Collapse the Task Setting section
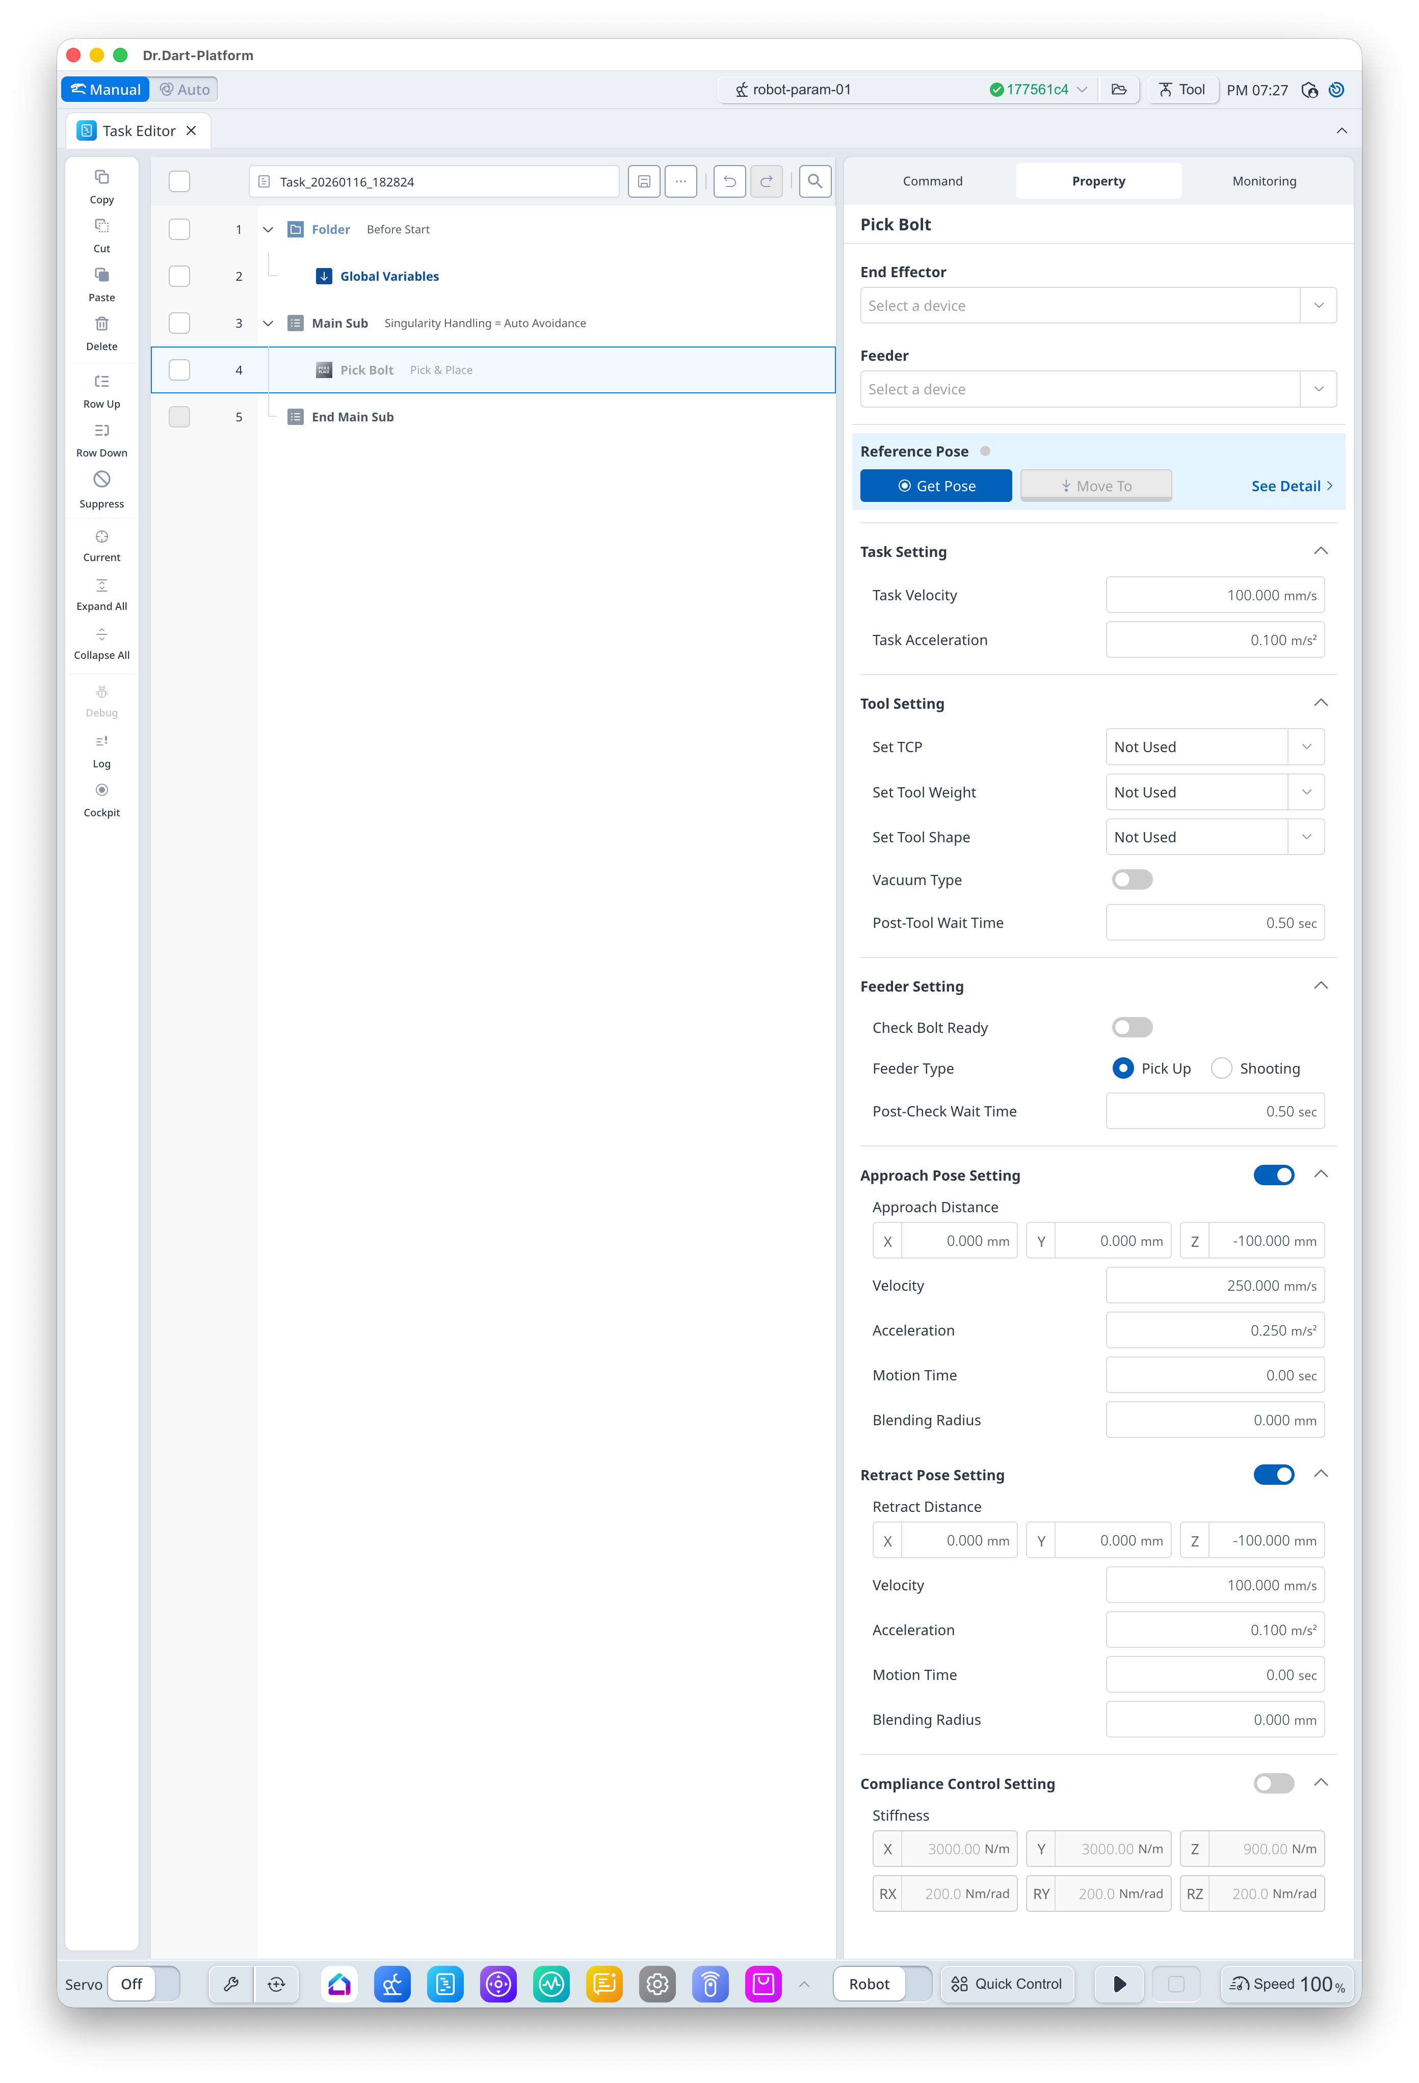Viewport: 1419px width, 2083px height. pyautogui.click(x=1321, y=551)
